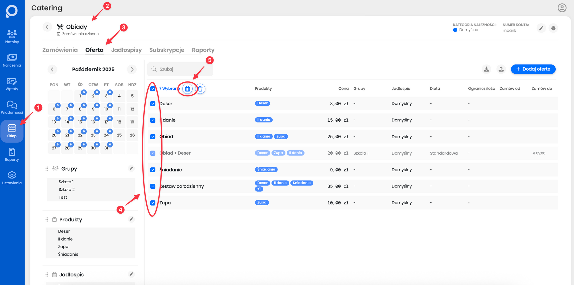This screenshot has height=285, width=574.
Task: Go to previous month in calendar
Action: (52, 69)
